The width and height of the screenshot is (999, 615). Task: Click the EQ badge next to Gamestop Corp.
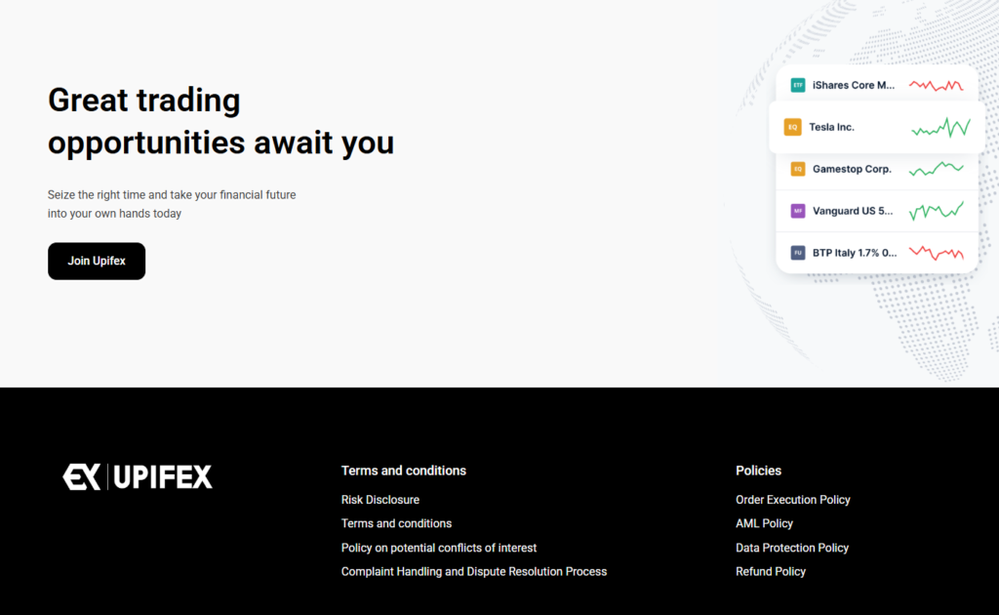[x=797, y=169]
